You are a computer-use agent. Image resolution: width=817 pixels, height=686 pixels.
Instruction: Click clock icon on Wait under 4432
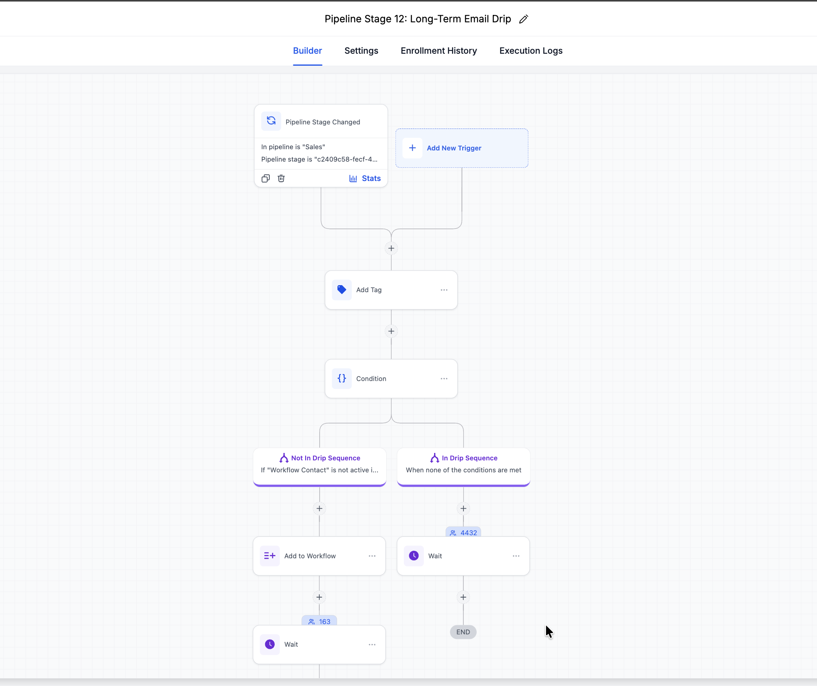click(x=413, y=556)
